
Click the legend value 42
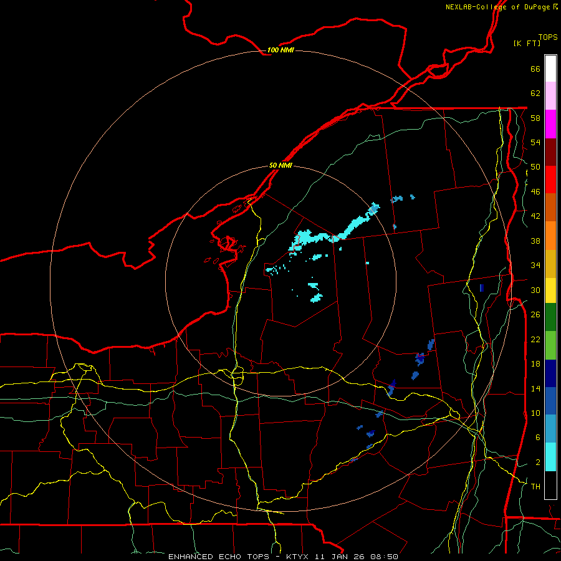(x=535, y=216)
